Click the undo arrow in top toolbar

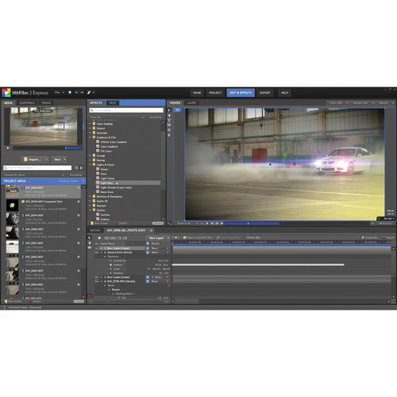tap(76, 92)
